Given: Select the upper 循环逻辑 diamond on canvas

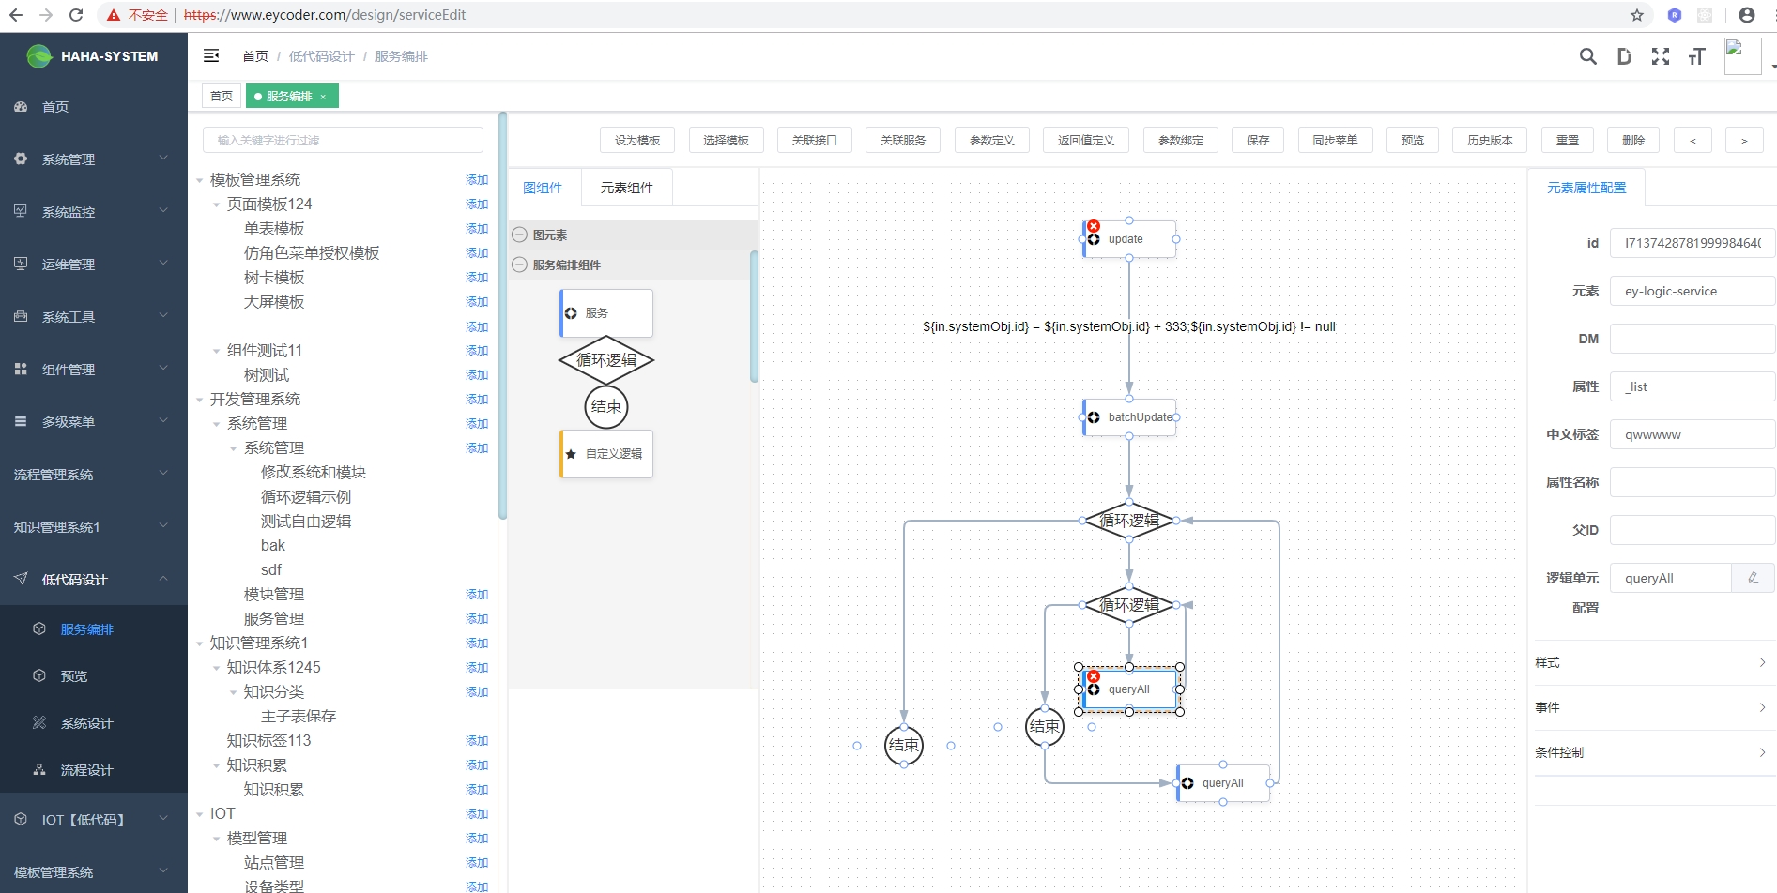Looking at the screenshot, I should [1129, 521].
